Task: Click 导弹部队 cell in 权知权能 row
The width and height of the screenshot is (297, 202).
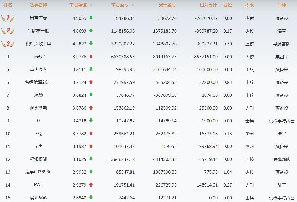Action: tap(281, 159)
